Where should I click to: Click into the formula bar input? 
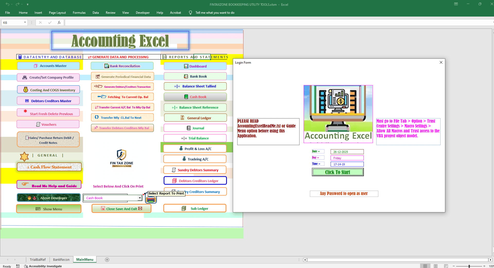coord(278,23)
